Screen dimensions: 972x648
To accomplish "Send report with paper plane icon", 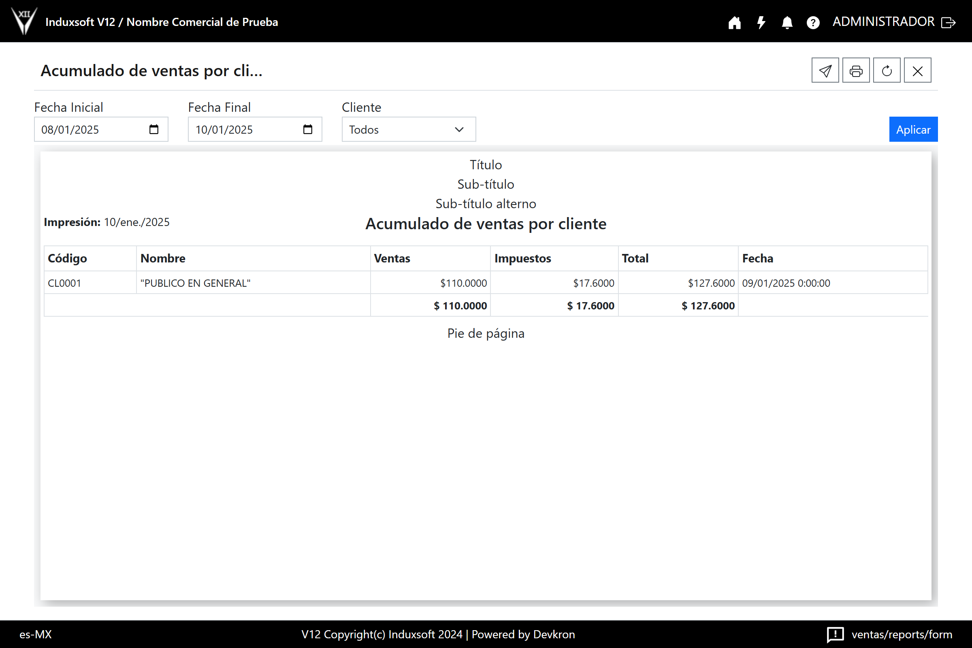I will (x=825, y=70).
